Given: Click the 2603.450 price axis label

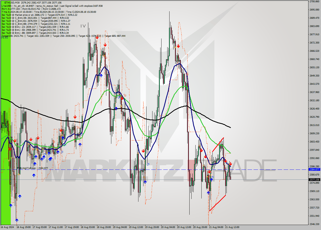Looking at the screenshot, I should point(314,142).
